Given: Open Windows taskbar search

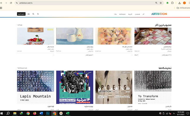Looking at the screenshot, I should click(8, 113).
